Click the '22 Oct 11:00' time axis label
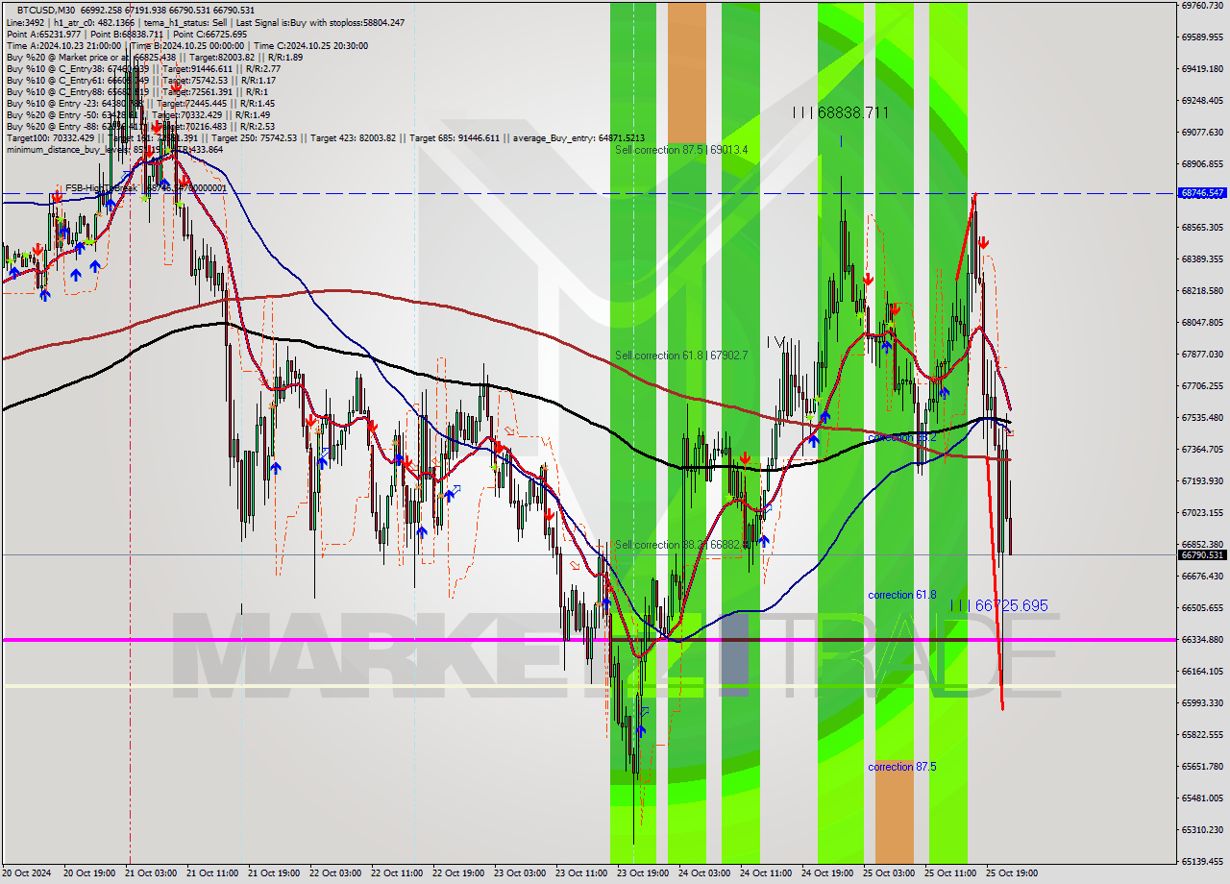Image resolution: width=1230 pixels, height=884 pixels. [397, 873]
